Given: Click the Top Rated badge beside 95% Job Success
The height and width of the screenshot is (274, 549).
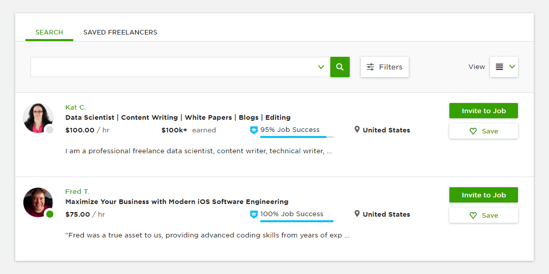Looking at the screenshot, I should coord(254,130).
